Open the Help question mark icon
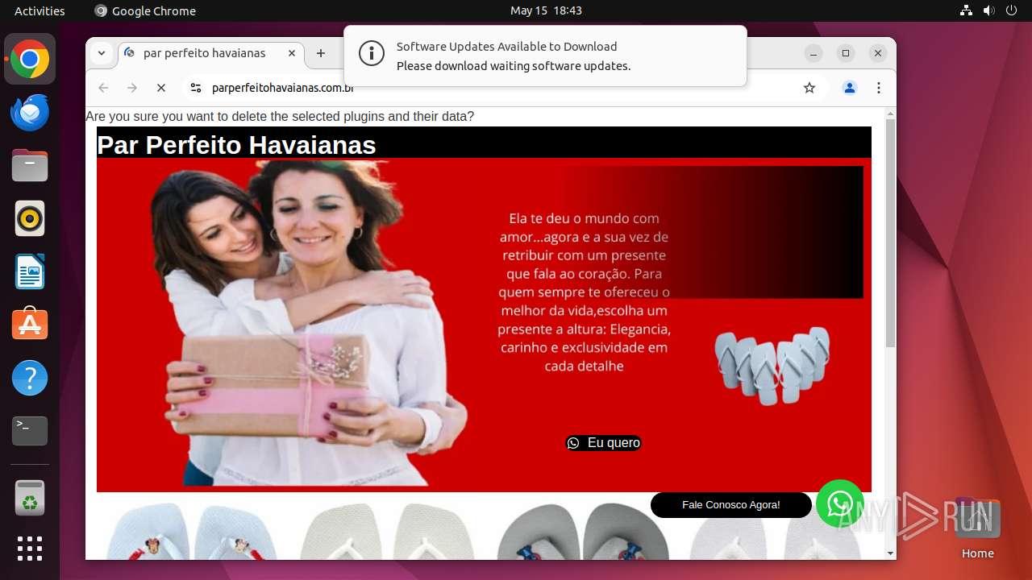The width and height of the screenshot is (1032, 580). click(30, 378)
